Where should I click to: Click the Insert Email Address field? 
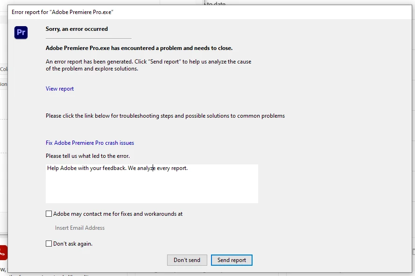click(80, 228)
